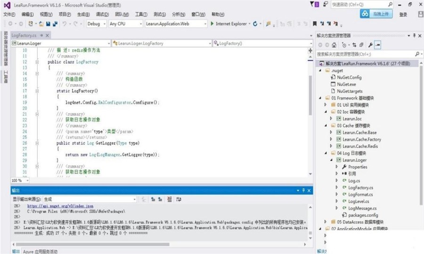This screenshot has height=254, width=424.
Task: Toggle preview selected items button
Action: pyautogui.click(x=378, y=45)
